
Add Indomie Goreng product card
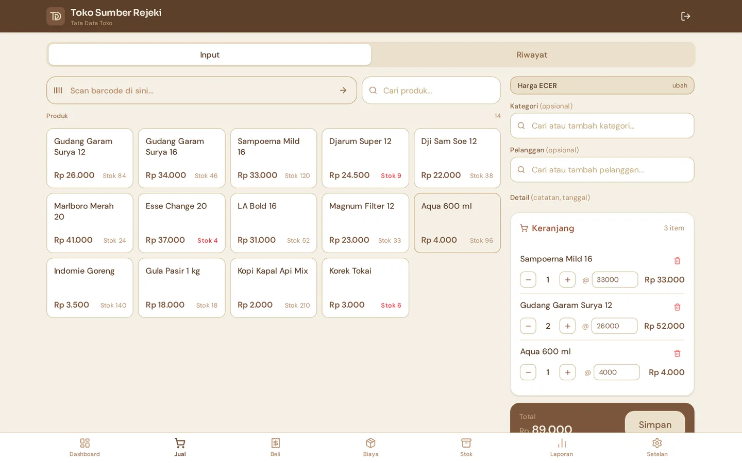[90, 288]
